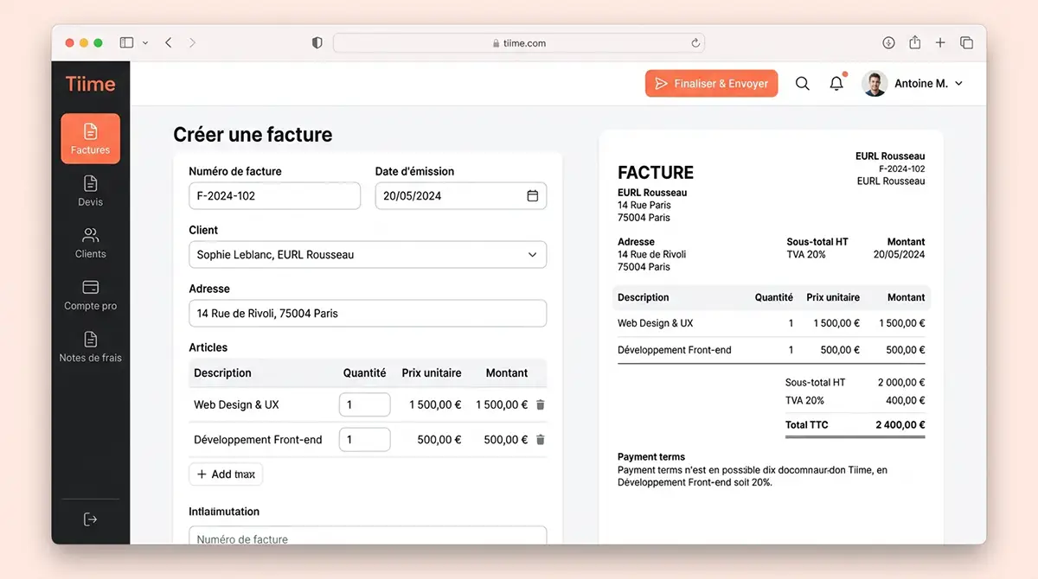Image resolution: width=1038 pixels, height=579 pixels.
Task: Open Notes de frais in sidebar
Action: click(x=90, y=347)
